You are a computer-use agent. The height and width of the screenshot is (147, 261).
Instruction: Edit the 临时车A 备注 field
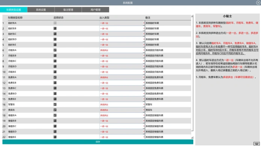point(168,23)
